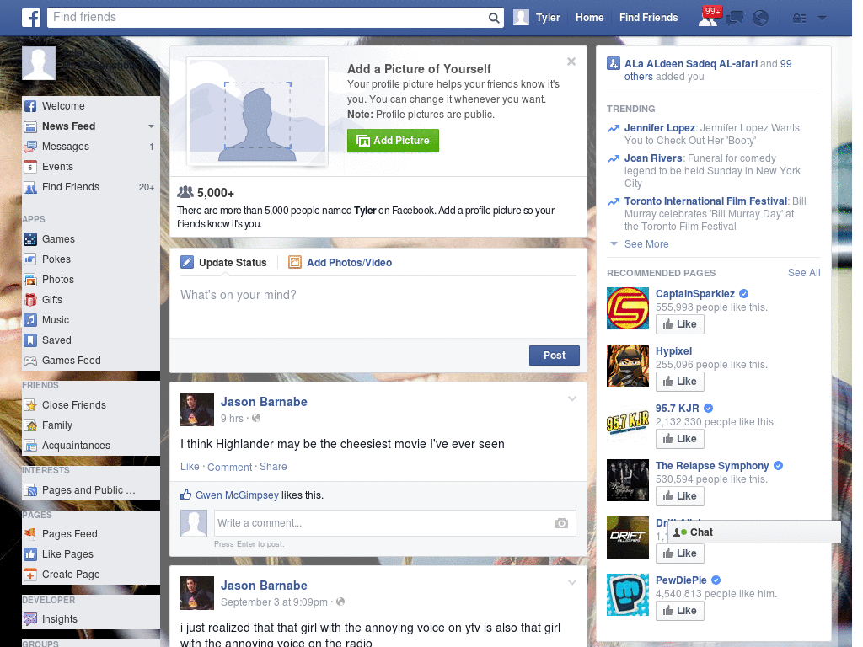Click the Update Status pencil icon
Viewport: 863px width, 647px height.
click(187, 263)
